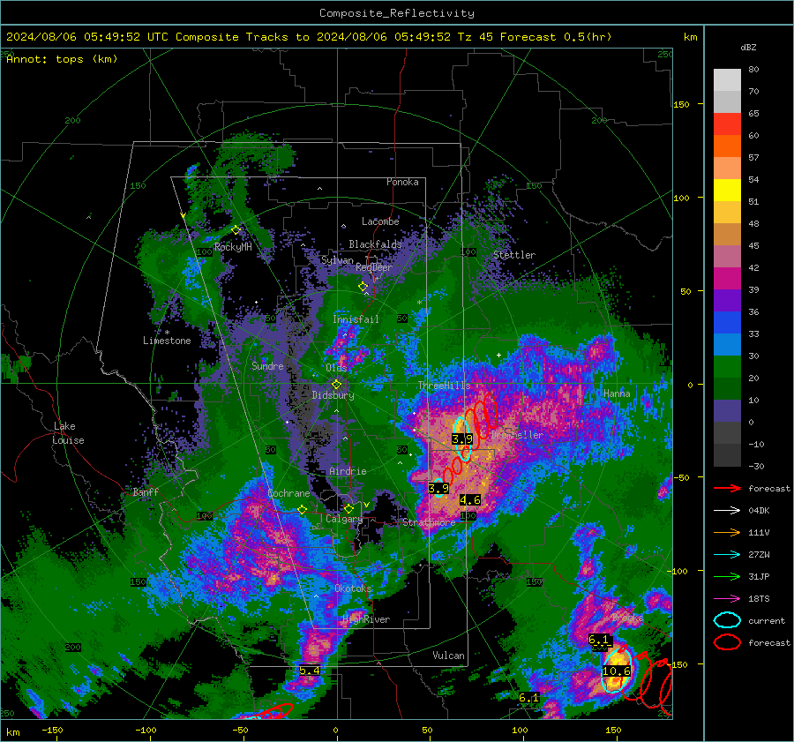Click the cyan current ellipse legend icon
794x742 pixels.
pyautogui.click(x=727, y=620)
